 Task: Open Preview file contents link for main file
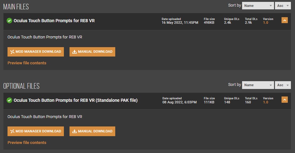point(27,63)
